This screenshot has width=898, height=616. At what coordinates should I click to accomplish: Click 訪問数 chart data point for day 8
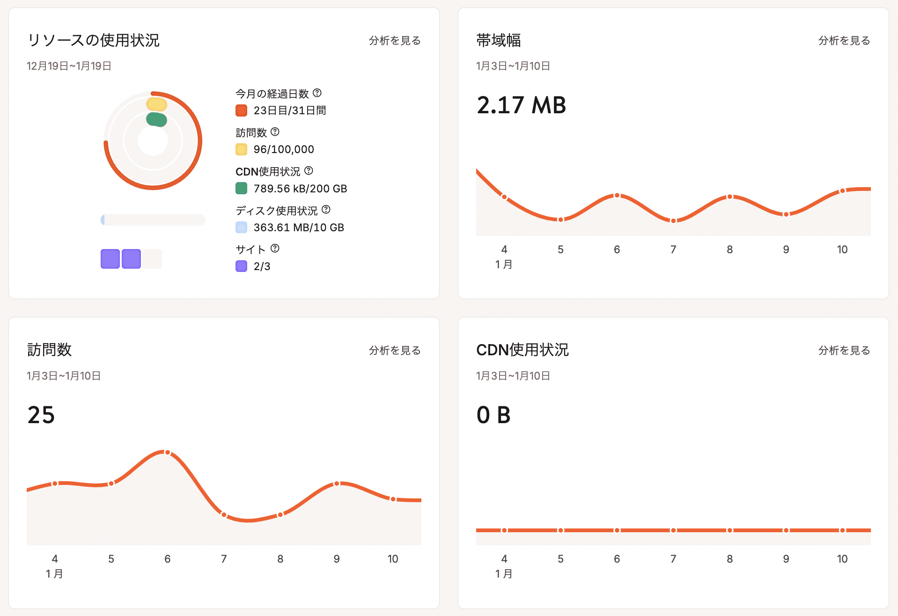click(x=280, y=515)
